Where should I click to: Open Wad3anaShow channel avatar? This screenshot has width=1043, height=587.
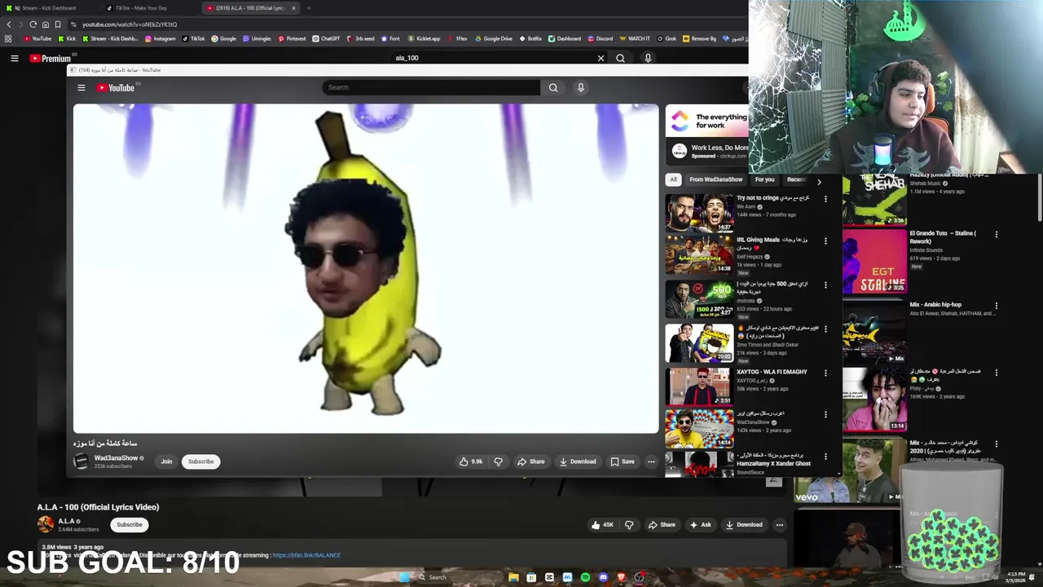(x=81, y=461)
